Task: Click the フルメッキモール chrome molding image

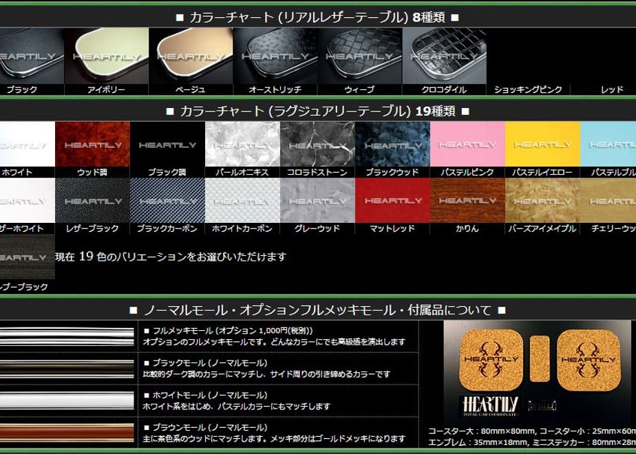Action: coord(67,336)
